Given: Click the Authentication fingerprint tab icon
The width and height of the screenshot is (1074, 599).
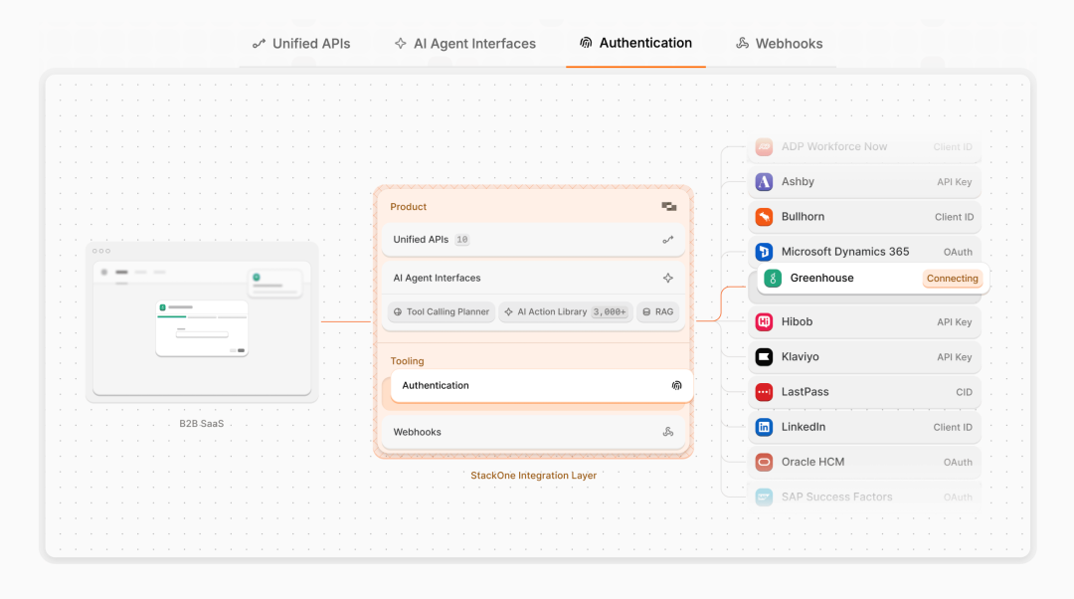Looking at the screenshot, I should coord(586,43).
